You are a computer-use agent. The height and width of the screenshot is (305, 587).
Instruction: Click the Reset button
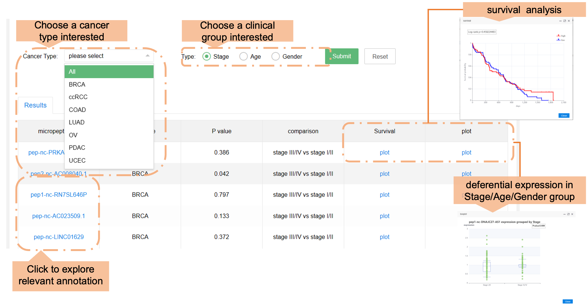click(380, 56)
